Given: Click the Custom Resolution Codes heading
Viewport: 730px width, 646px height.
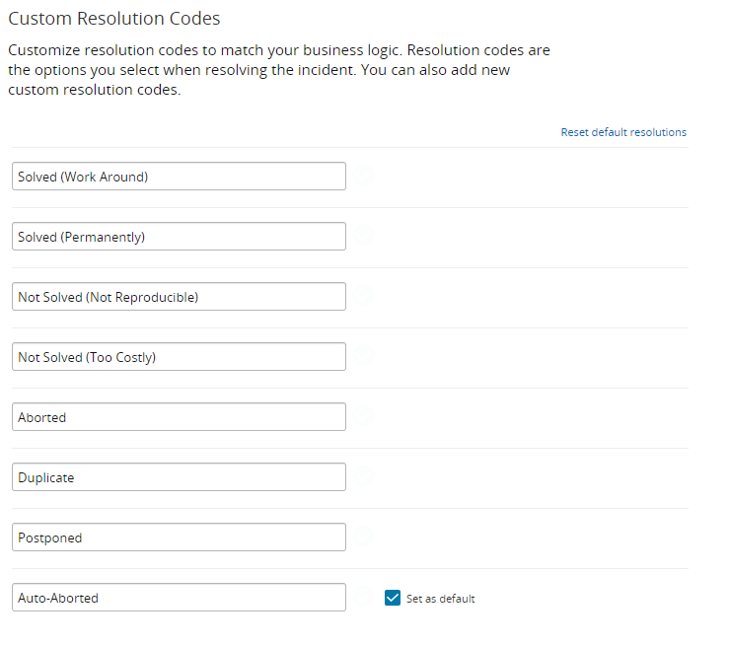Looking at the screenshot, I should (x=114, y=19).
